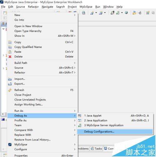This screenshot has height=157, width=156.
Task: Open dropdown arrow beside run server icon
Action: (122, 13)
